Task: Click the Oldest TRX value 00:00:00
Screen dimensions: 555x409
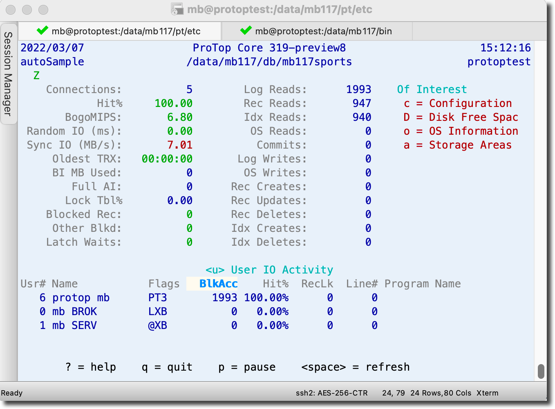Action: coord(167,159)
